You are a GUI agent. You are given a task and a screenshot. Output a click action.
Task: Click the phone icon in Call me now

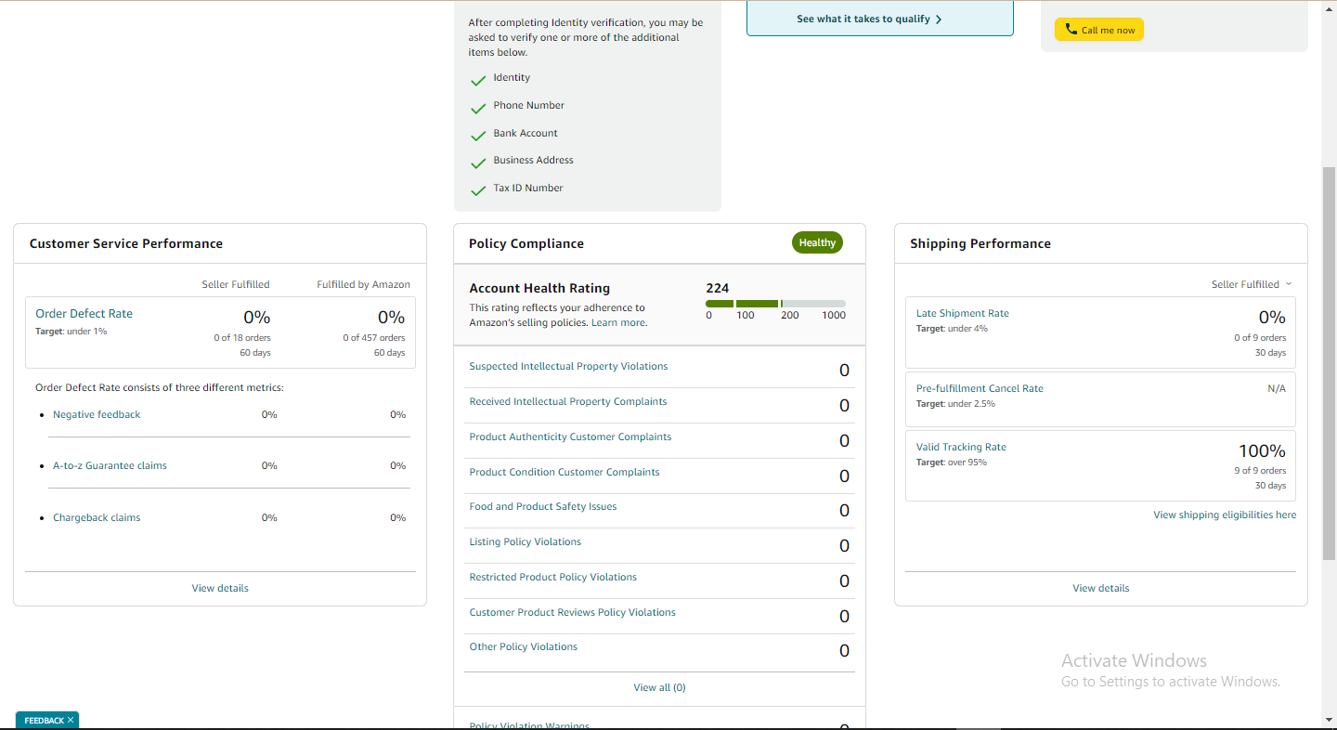1071,30
